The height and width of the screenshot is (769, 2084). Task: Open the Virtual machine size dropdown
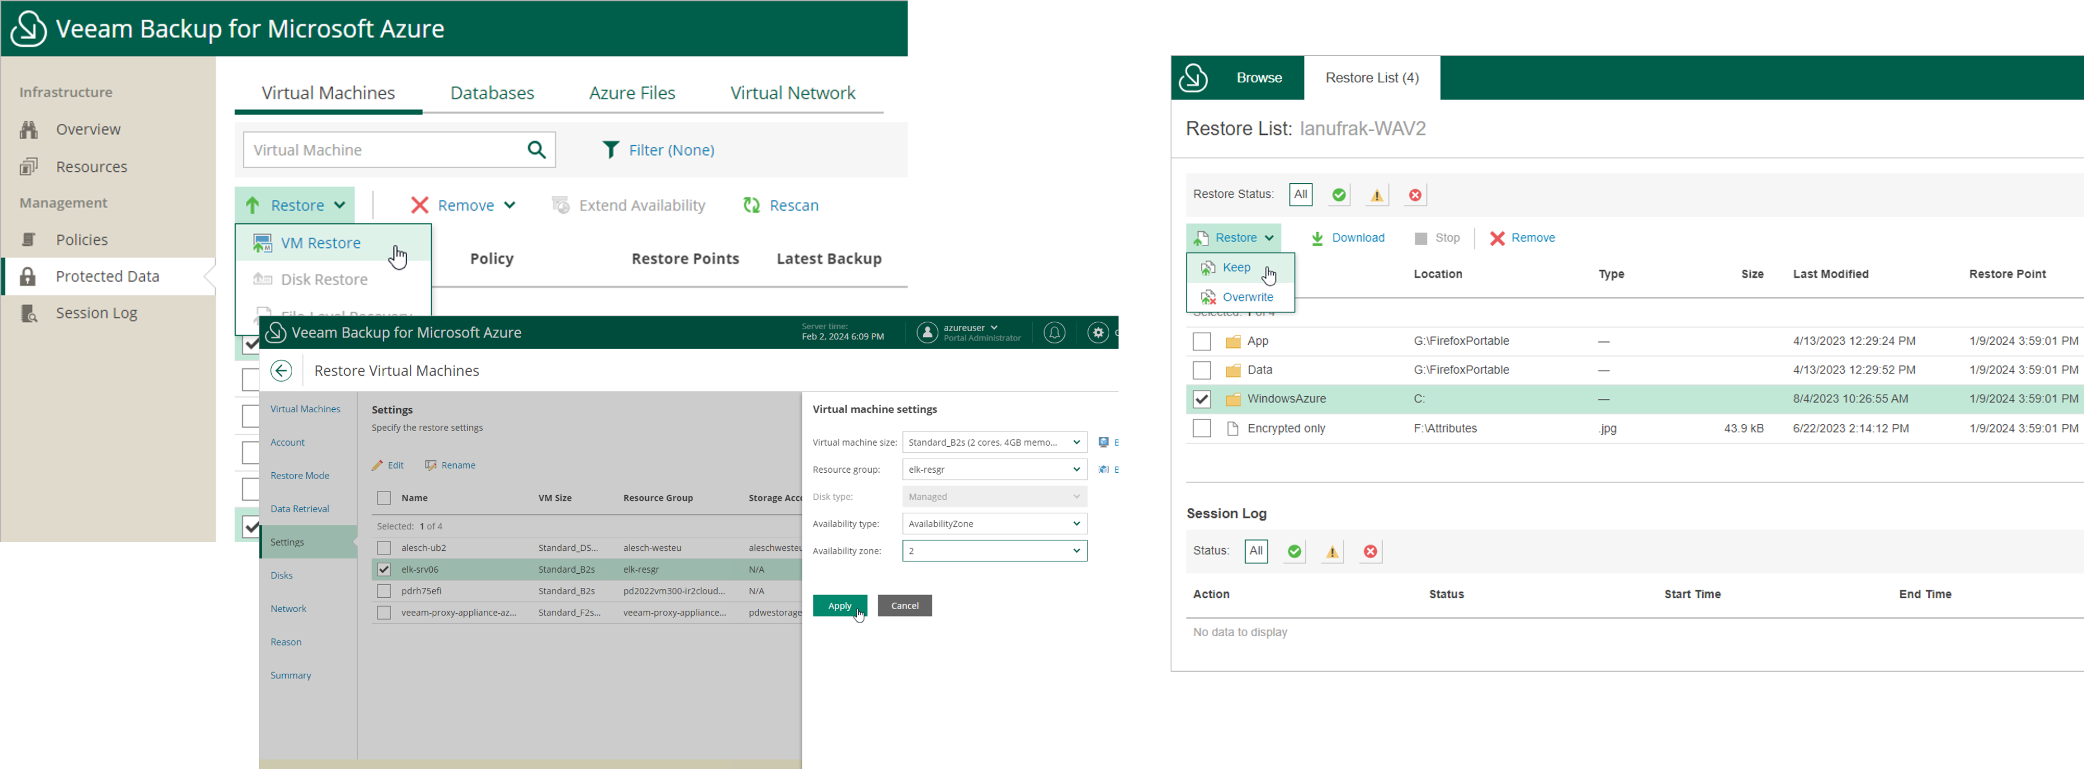(994, 443)
